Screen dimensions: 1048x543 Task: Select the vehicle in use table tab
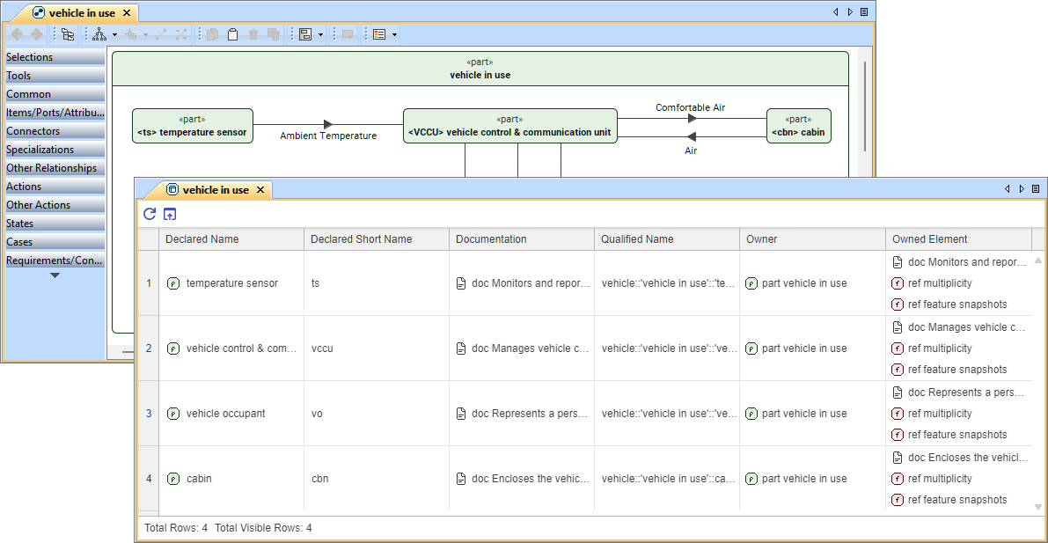click(215, 190)
